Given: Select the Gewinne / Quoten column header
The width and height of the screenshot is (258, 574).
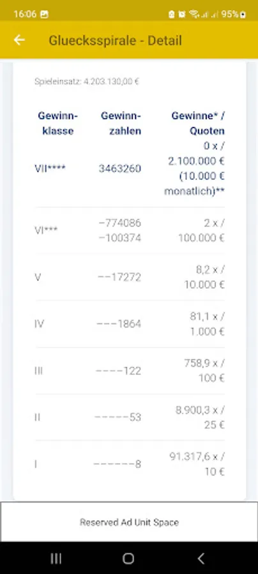Looking at the screenshot, I should click(x=198, y=123).
